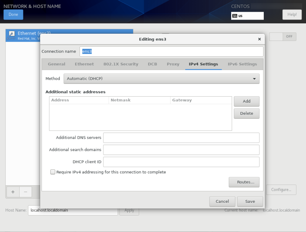Open the Help! button
The image size is (306, 232).
[292, 14]
